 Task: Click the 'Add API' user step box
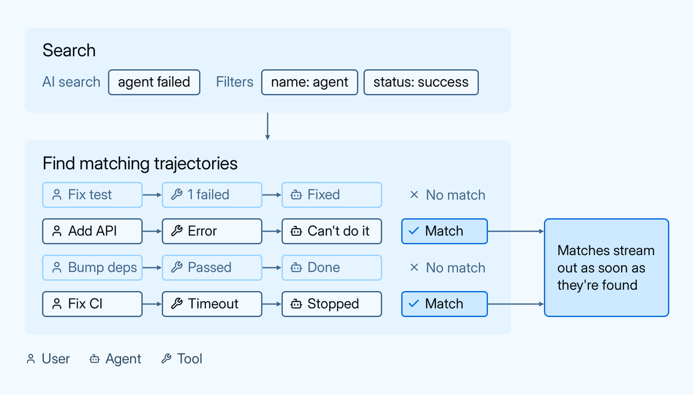click(93, 231)
